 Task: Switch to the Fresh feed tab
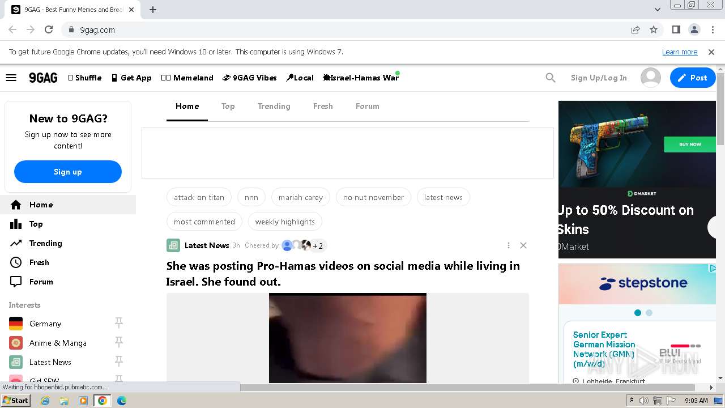323,106
